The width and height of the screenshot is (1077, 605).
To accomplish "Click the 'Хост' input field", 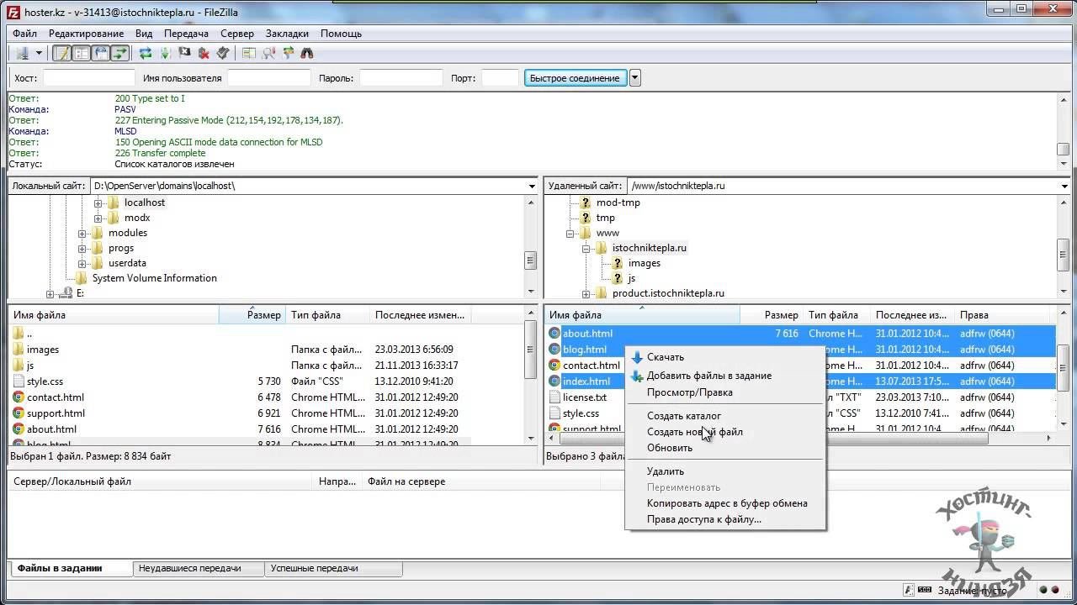I will pos(88,78).
